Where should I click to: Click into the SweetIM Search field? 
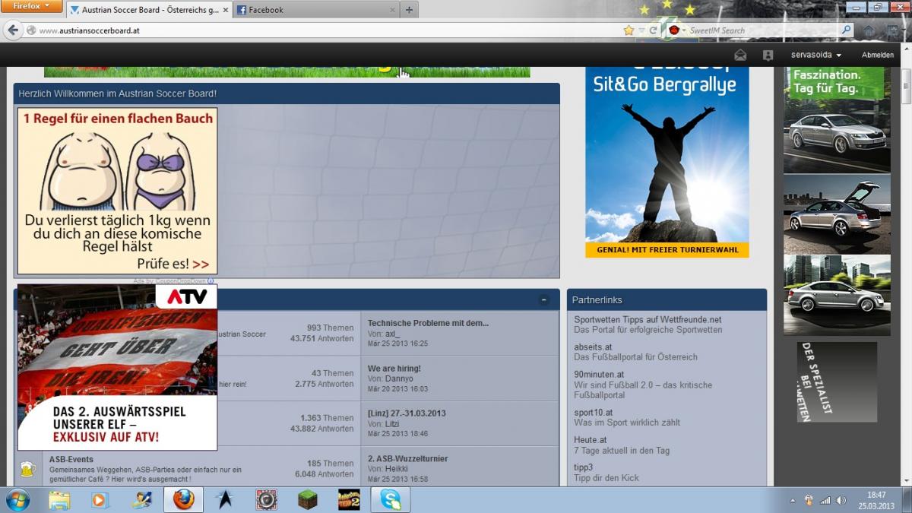[x=762, y=30]
